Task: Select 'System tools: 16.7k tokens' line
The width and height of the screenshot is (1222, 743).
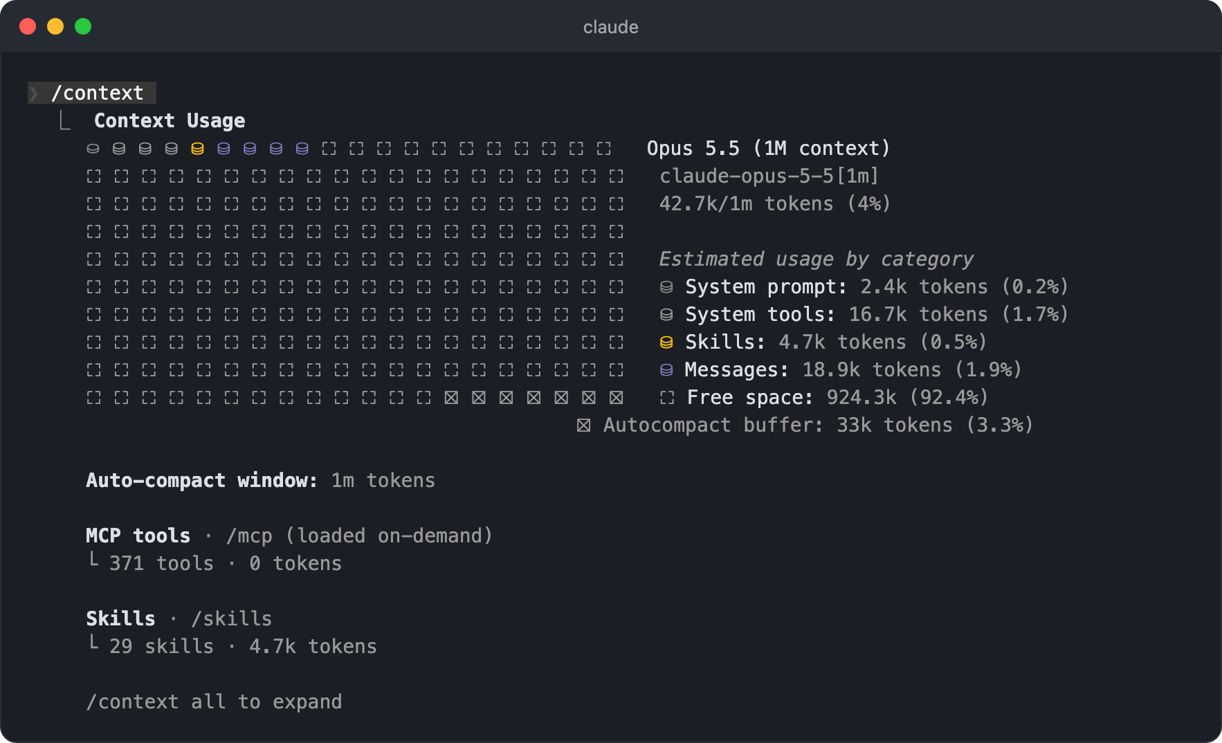Action: click(x=864, y=314)
